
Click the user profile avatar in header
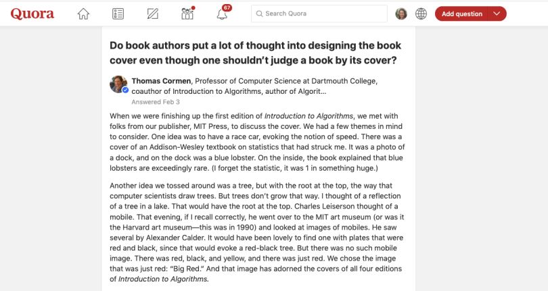401,14
